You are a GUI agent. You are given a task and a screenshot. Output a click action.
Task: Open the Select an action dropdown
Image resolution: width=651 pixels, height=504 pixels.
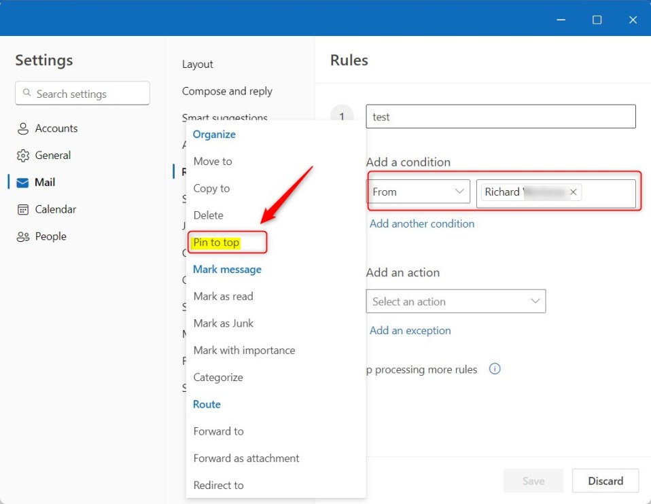pos(455,301)
